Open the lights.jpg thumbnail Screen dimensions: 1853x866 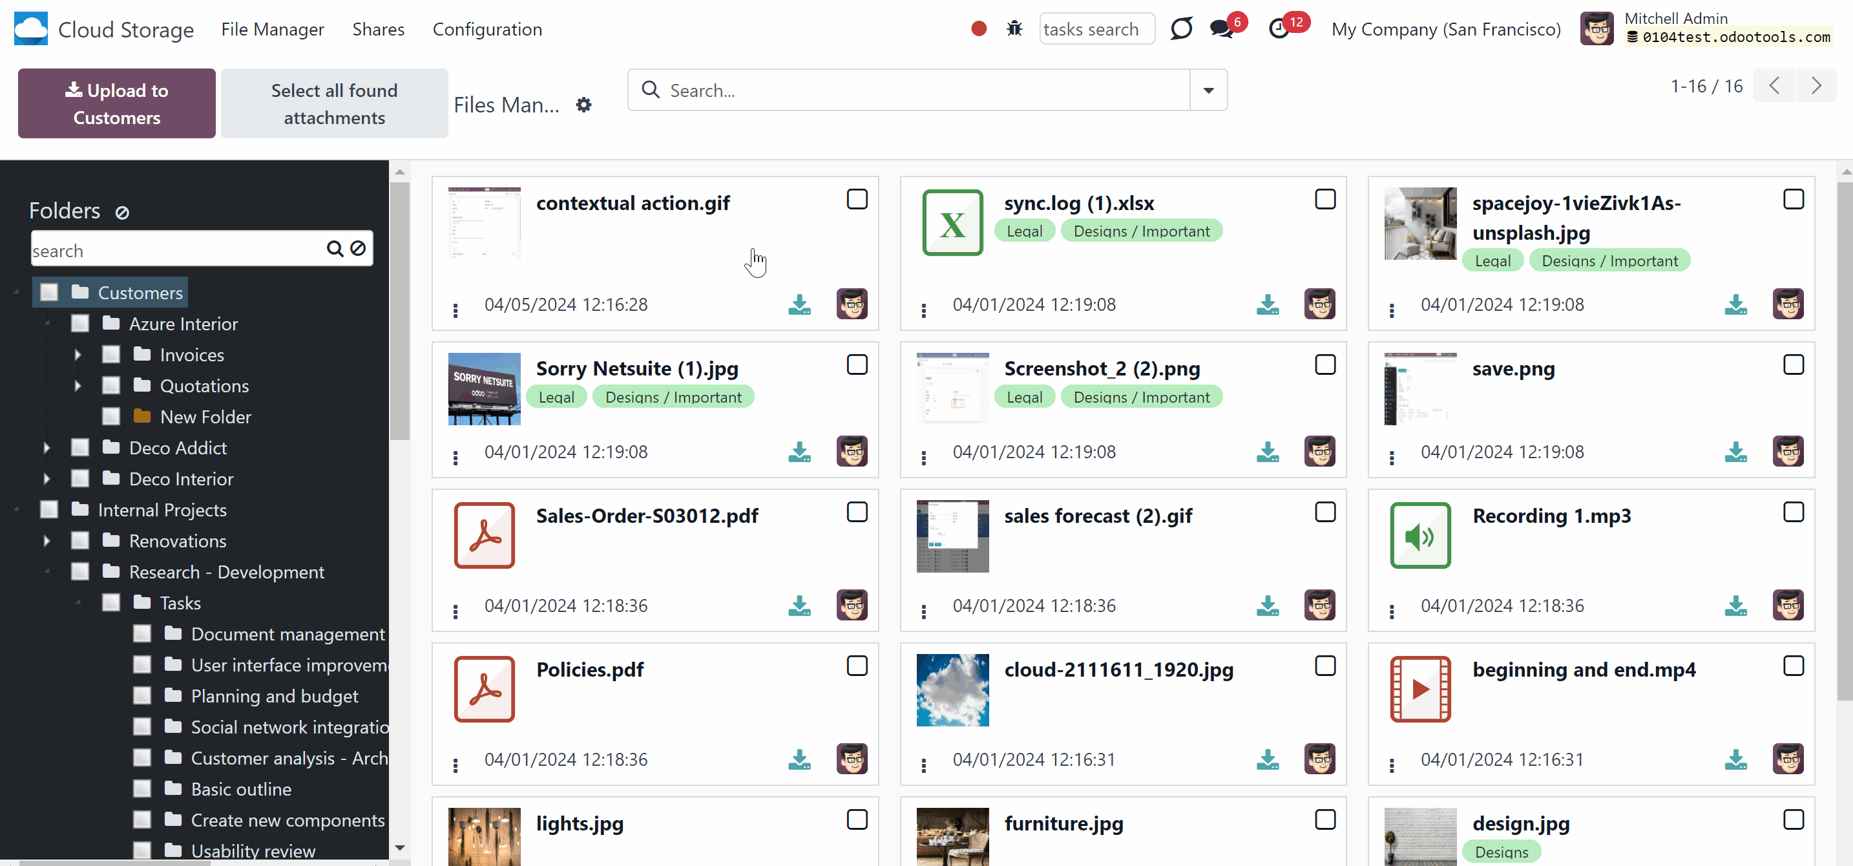pyautogui.click(x=484, y=836)
